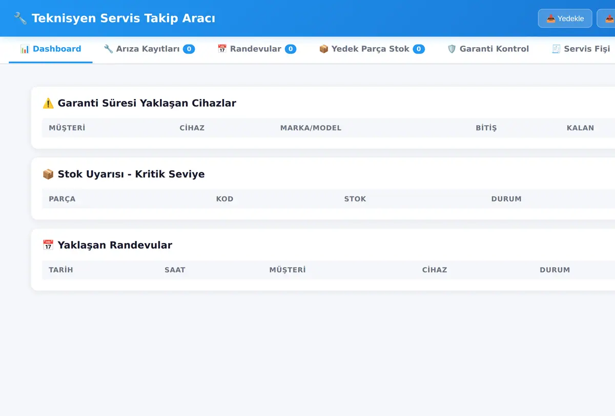Click the Yedekle button
This screenshot has height=416, width=615.
pos(565,18)
